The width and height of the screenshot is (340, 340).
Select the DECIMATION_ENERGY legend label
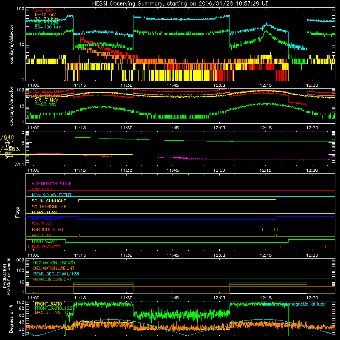coord(54,263)
